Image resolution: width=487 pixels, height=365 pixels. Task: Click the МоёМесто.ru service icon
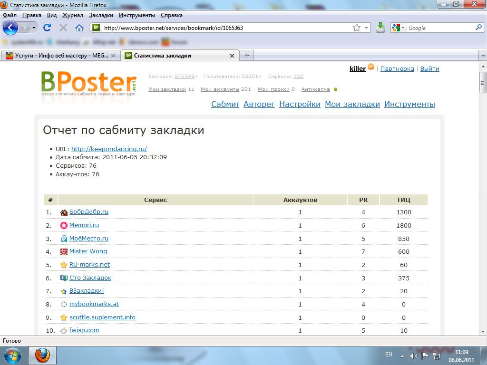point(64,239)
